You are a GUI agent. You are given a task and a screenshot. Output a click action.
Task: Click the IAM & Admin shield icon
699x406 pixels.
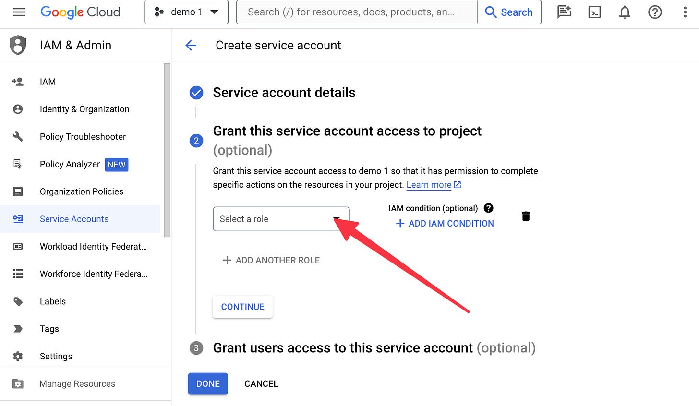click(x=18, y=45)
